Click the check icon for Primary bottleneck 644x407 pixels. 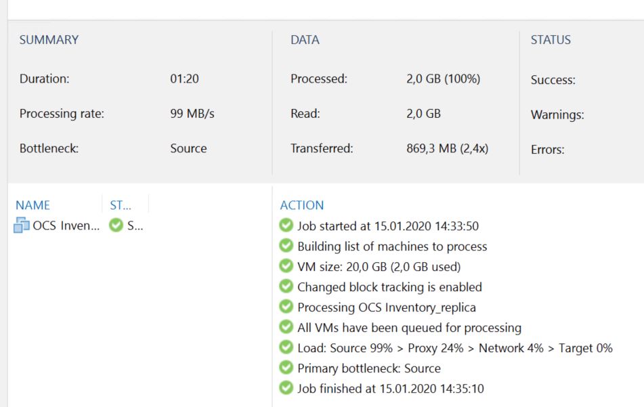[x=286, y=368]
